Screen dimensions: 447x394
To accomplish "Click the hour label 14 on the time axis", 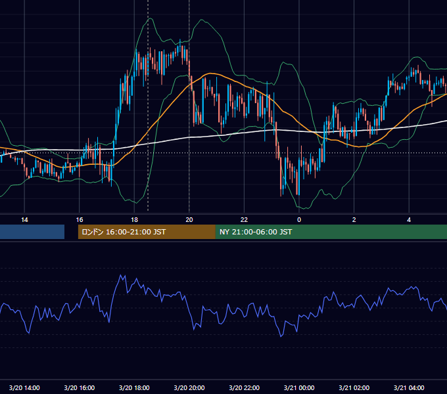I will coord(24,220).
